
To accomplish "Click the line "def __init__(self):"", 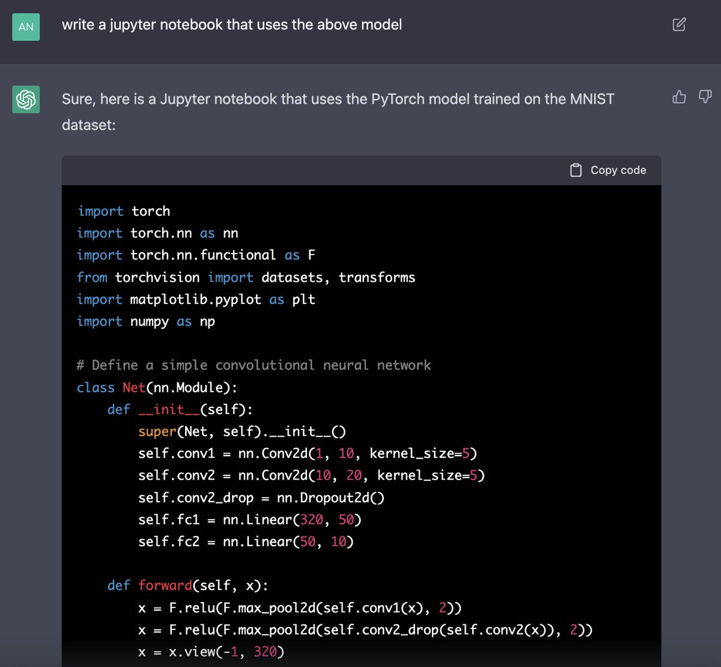I will pyautogui.click(x=180, y=409).
